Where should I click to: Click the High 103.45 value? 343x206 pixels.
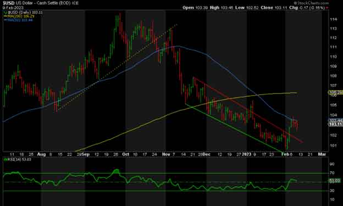tap(222, 8)
